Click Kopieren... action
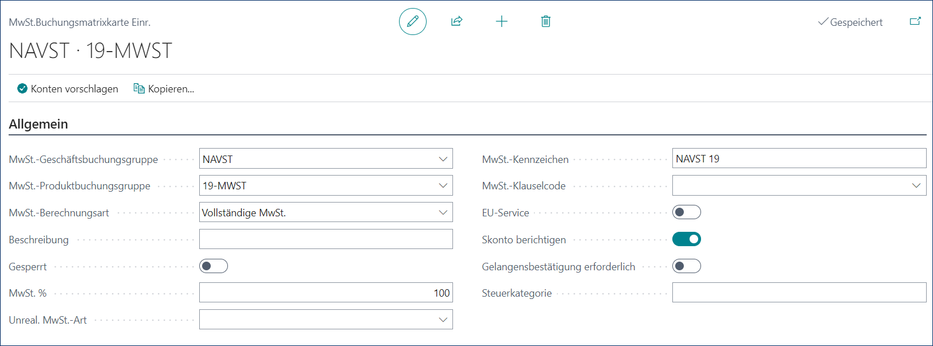Viewport: 933px width, 346px height. pos(164,89)
